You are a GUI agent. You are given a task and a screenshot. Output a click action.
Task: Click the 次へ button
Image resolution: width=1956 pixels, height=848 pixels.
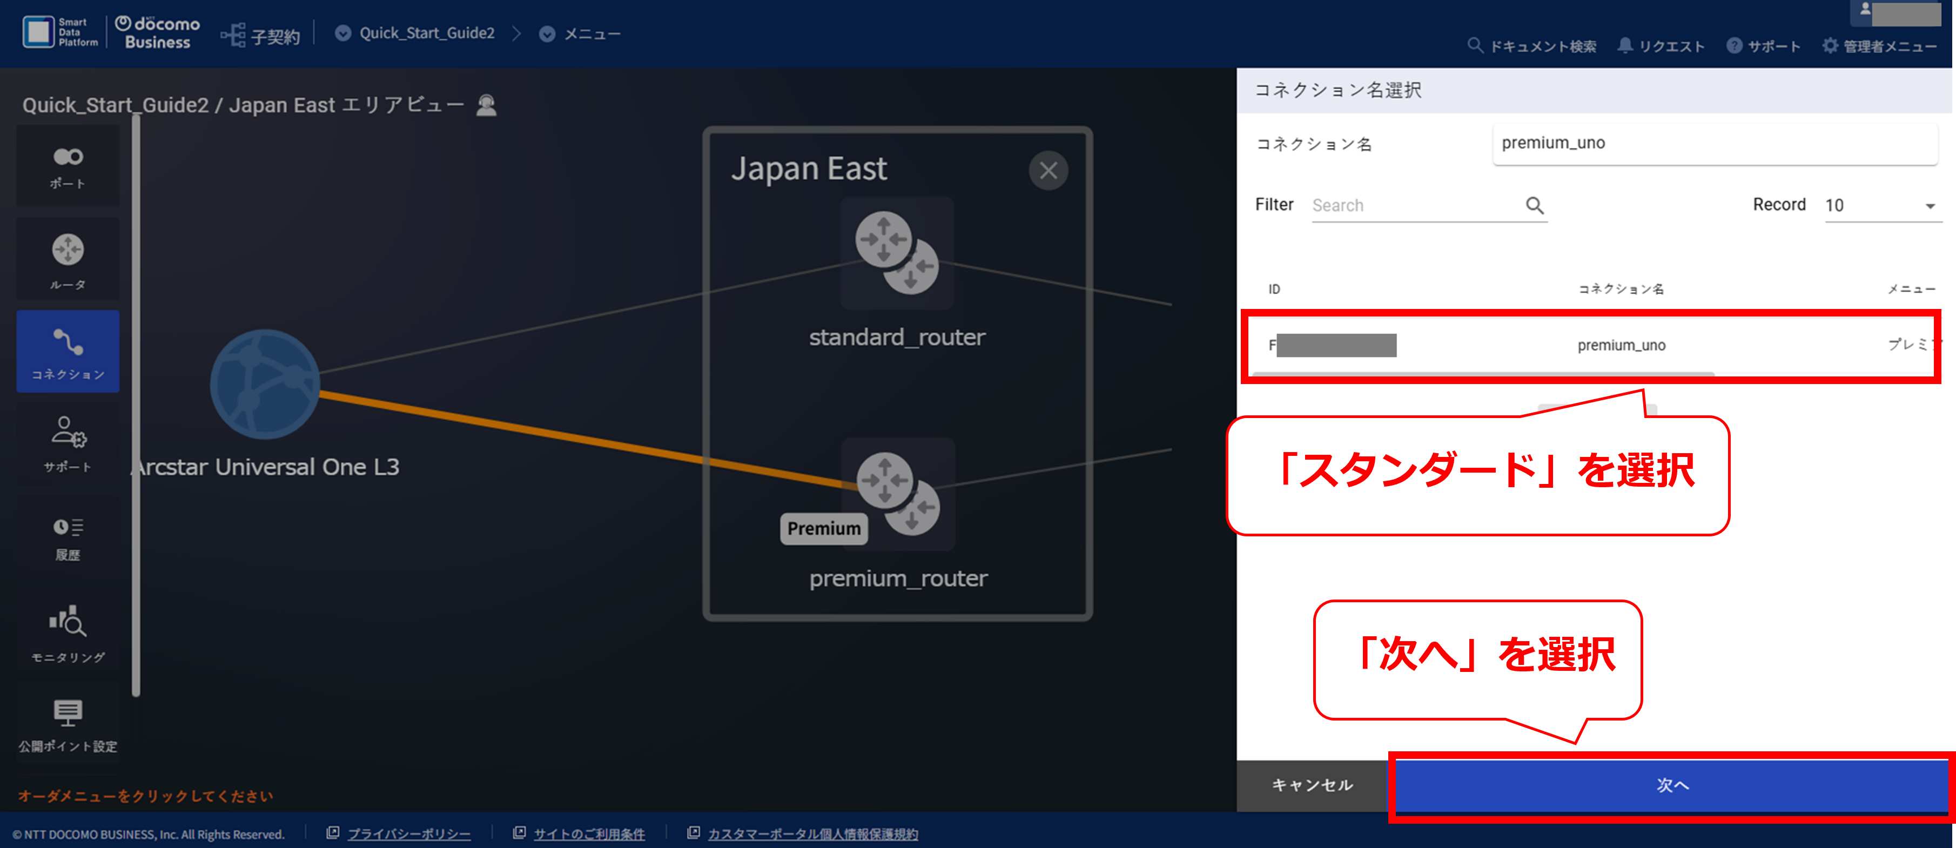(1671, 785)
